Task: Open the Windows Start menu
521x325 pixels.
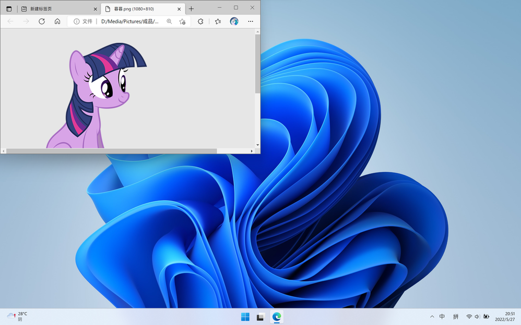Action: pos(245,317)
